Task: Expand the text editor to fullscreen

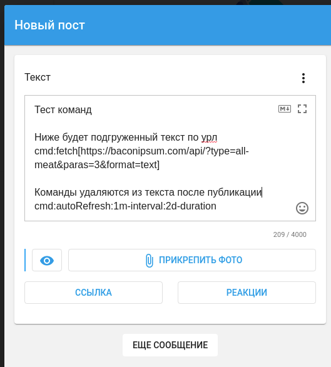Action: point(302,109)
